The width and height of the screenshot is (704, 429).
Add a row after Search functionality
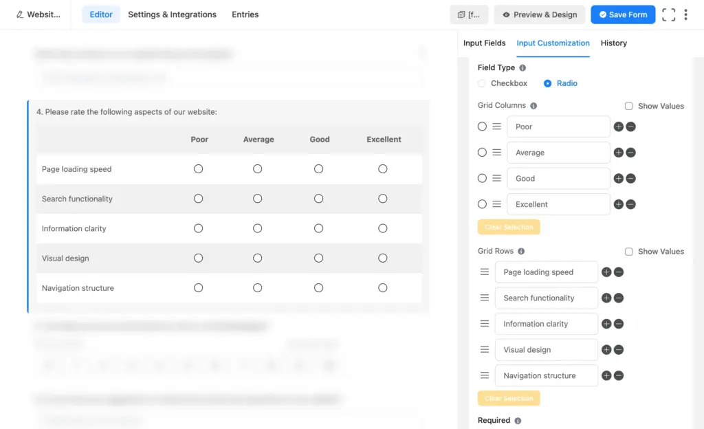pos(606,298)
